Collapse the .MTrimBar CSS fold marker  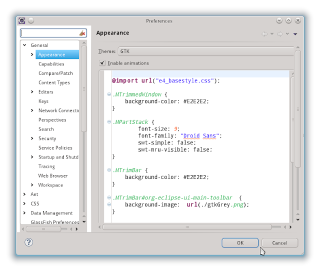[x=109, y=170]
